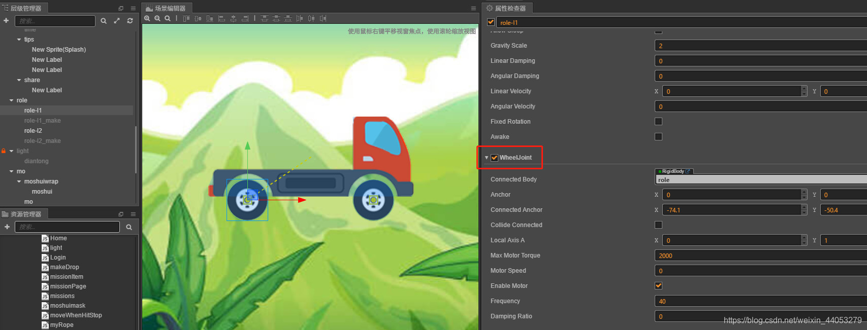Click the Linear Velocity X stepper
Screen dimensions: 867x330
pyautogui.click(x=804, y=91)
